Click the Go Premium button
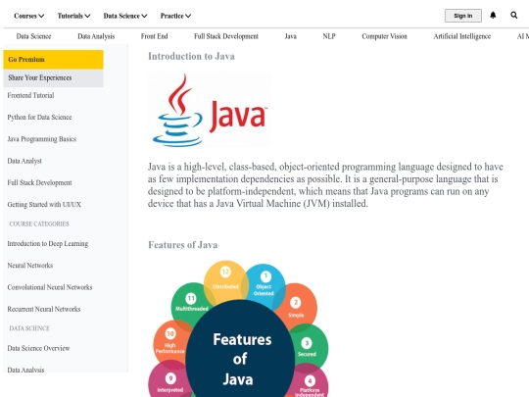529x397 pixels. click(53, 60)
